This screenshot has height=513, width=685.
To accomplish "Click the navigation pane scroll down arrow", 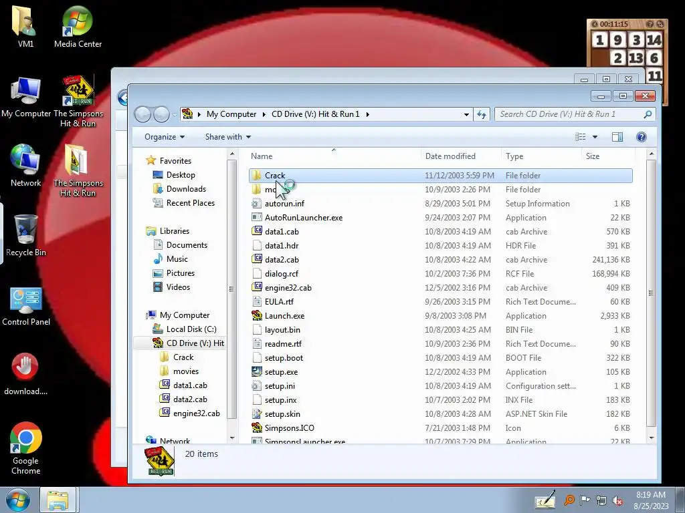I will coord(232,438).
